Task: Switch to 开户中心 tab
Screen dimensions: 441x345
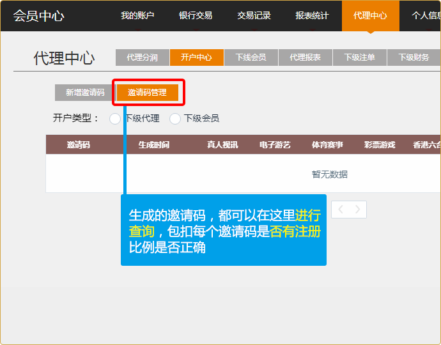Action: pyautogui.click(x=196, y=57)
